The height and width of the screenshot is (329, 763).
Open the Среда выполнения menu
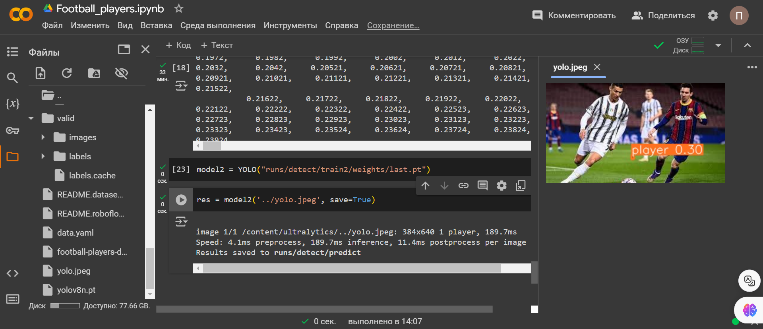(x=218, y=25)
